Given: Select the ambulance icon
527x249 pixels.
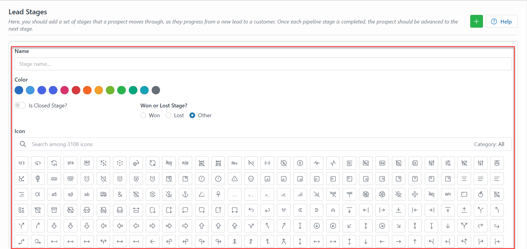Looking at the screenshot, I should (x=103, y=195).
